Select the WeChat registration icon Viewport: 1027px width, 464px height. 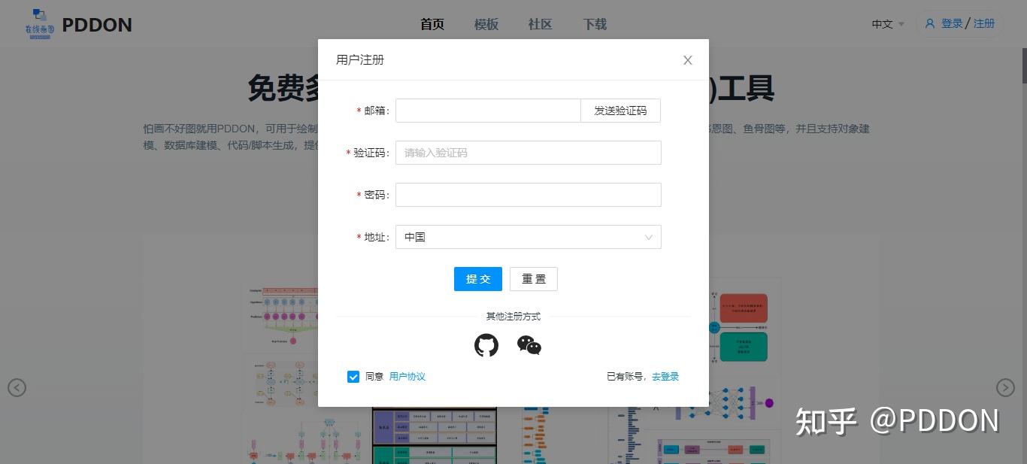(x=529, y=346)
